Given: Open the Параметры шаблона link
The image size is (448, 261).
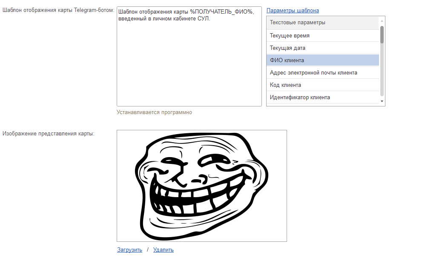Looking at the screenshot, I should click(293, 11).
